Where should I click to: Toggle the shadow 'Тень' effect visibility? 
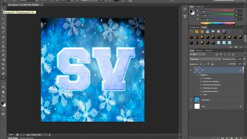coord(201,95)
